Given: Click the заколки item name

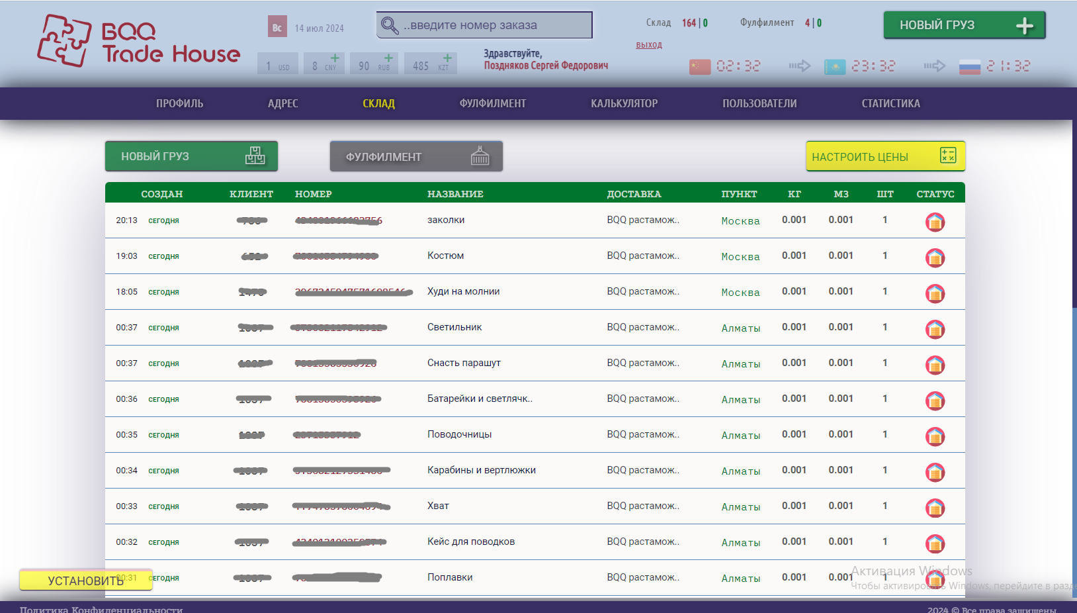Looking at the screenshot, I should point(446,220).
